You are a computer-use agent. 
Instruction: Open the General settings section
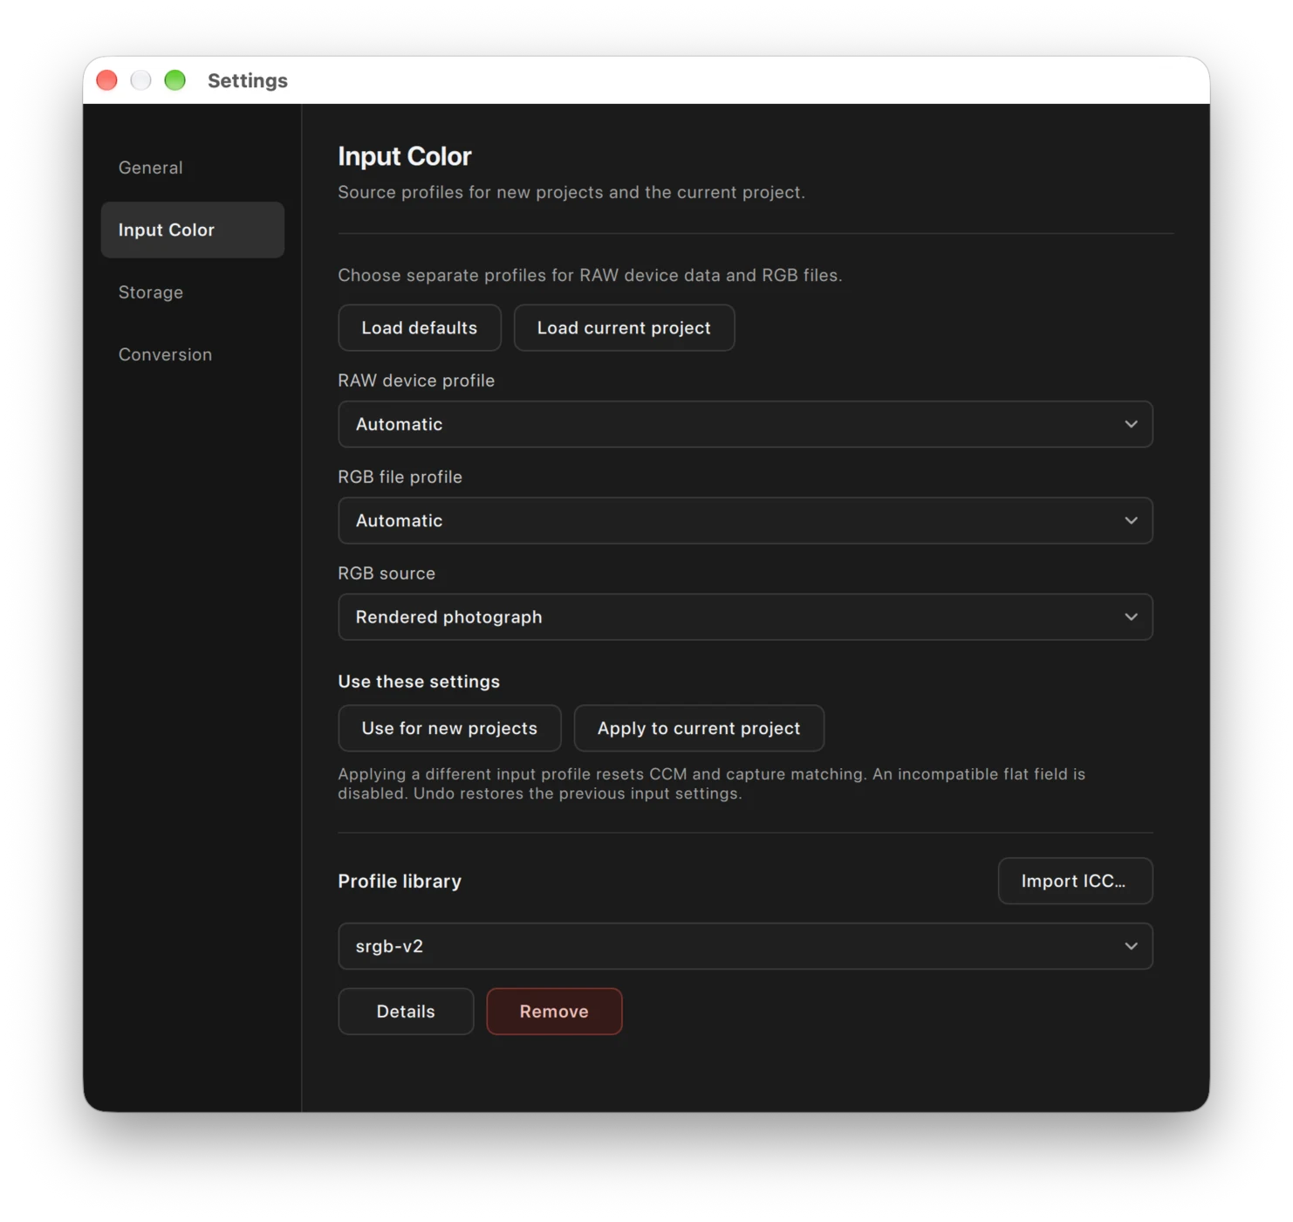pyautogui.click(x=192, y=168)
